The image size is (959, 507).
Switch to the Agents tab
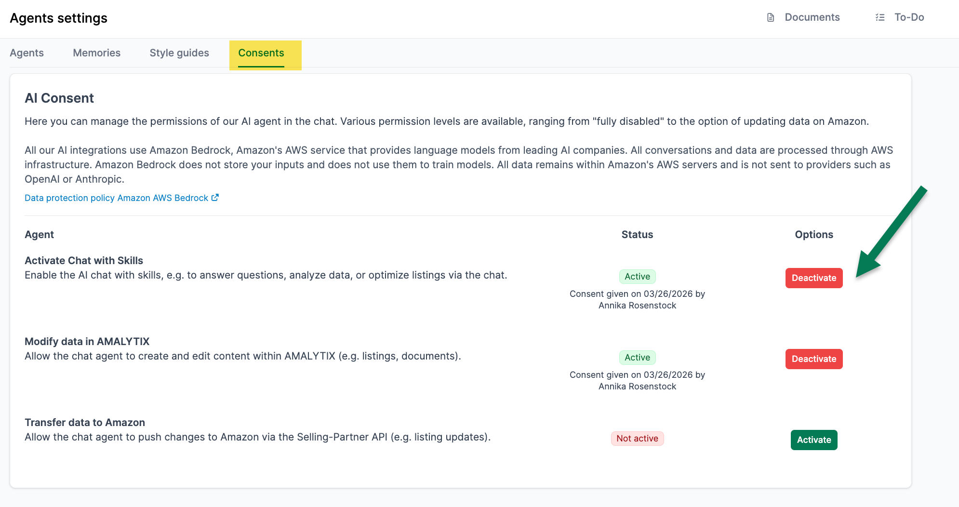pyautogui.click(x=27, y=53)
